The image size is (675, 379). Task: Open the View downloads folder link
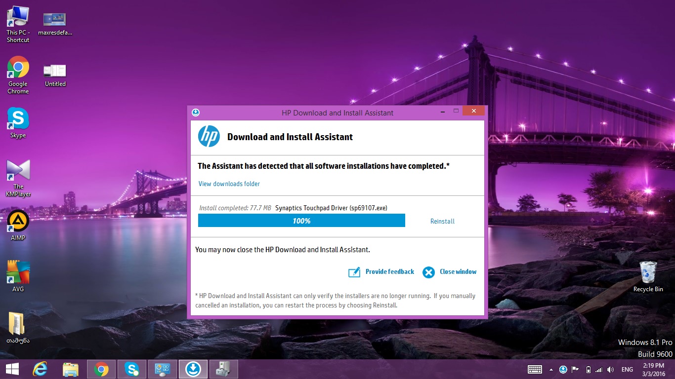pos(229,184)
